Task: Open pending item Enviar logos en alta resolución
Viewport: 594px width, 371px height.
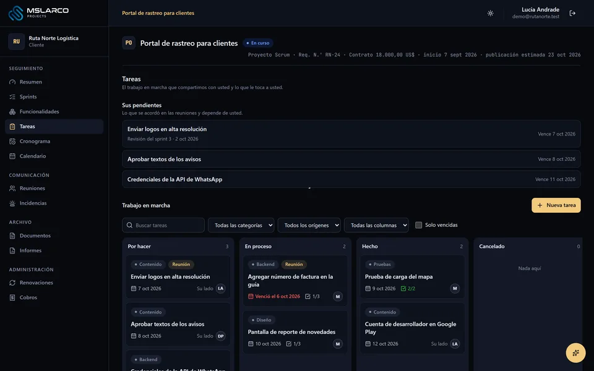Action: tap(351, 134)
